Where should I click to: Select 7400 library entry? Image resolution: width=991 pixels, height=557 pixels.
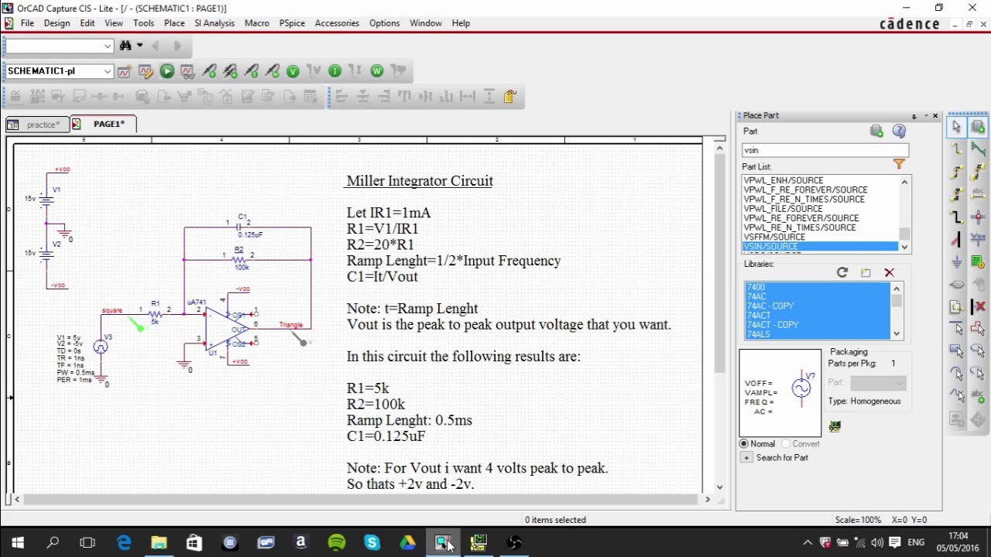point(817,287)
